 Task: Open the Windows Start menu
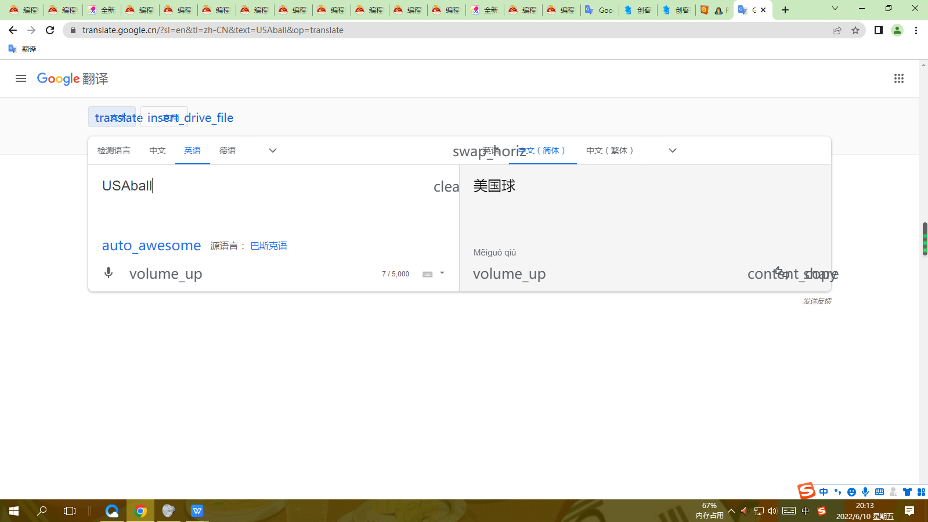[x=14, y=511]
